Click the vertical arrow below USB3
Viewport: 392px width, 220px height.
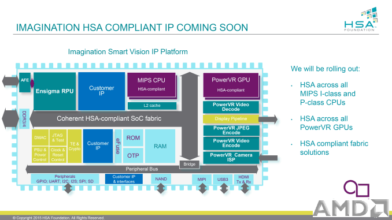point(224,189)
